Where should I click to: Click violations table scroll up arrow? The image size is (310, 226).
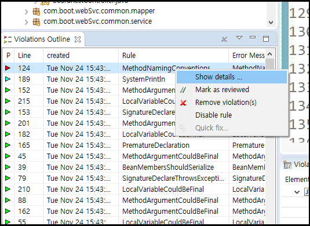coord(269,54)
